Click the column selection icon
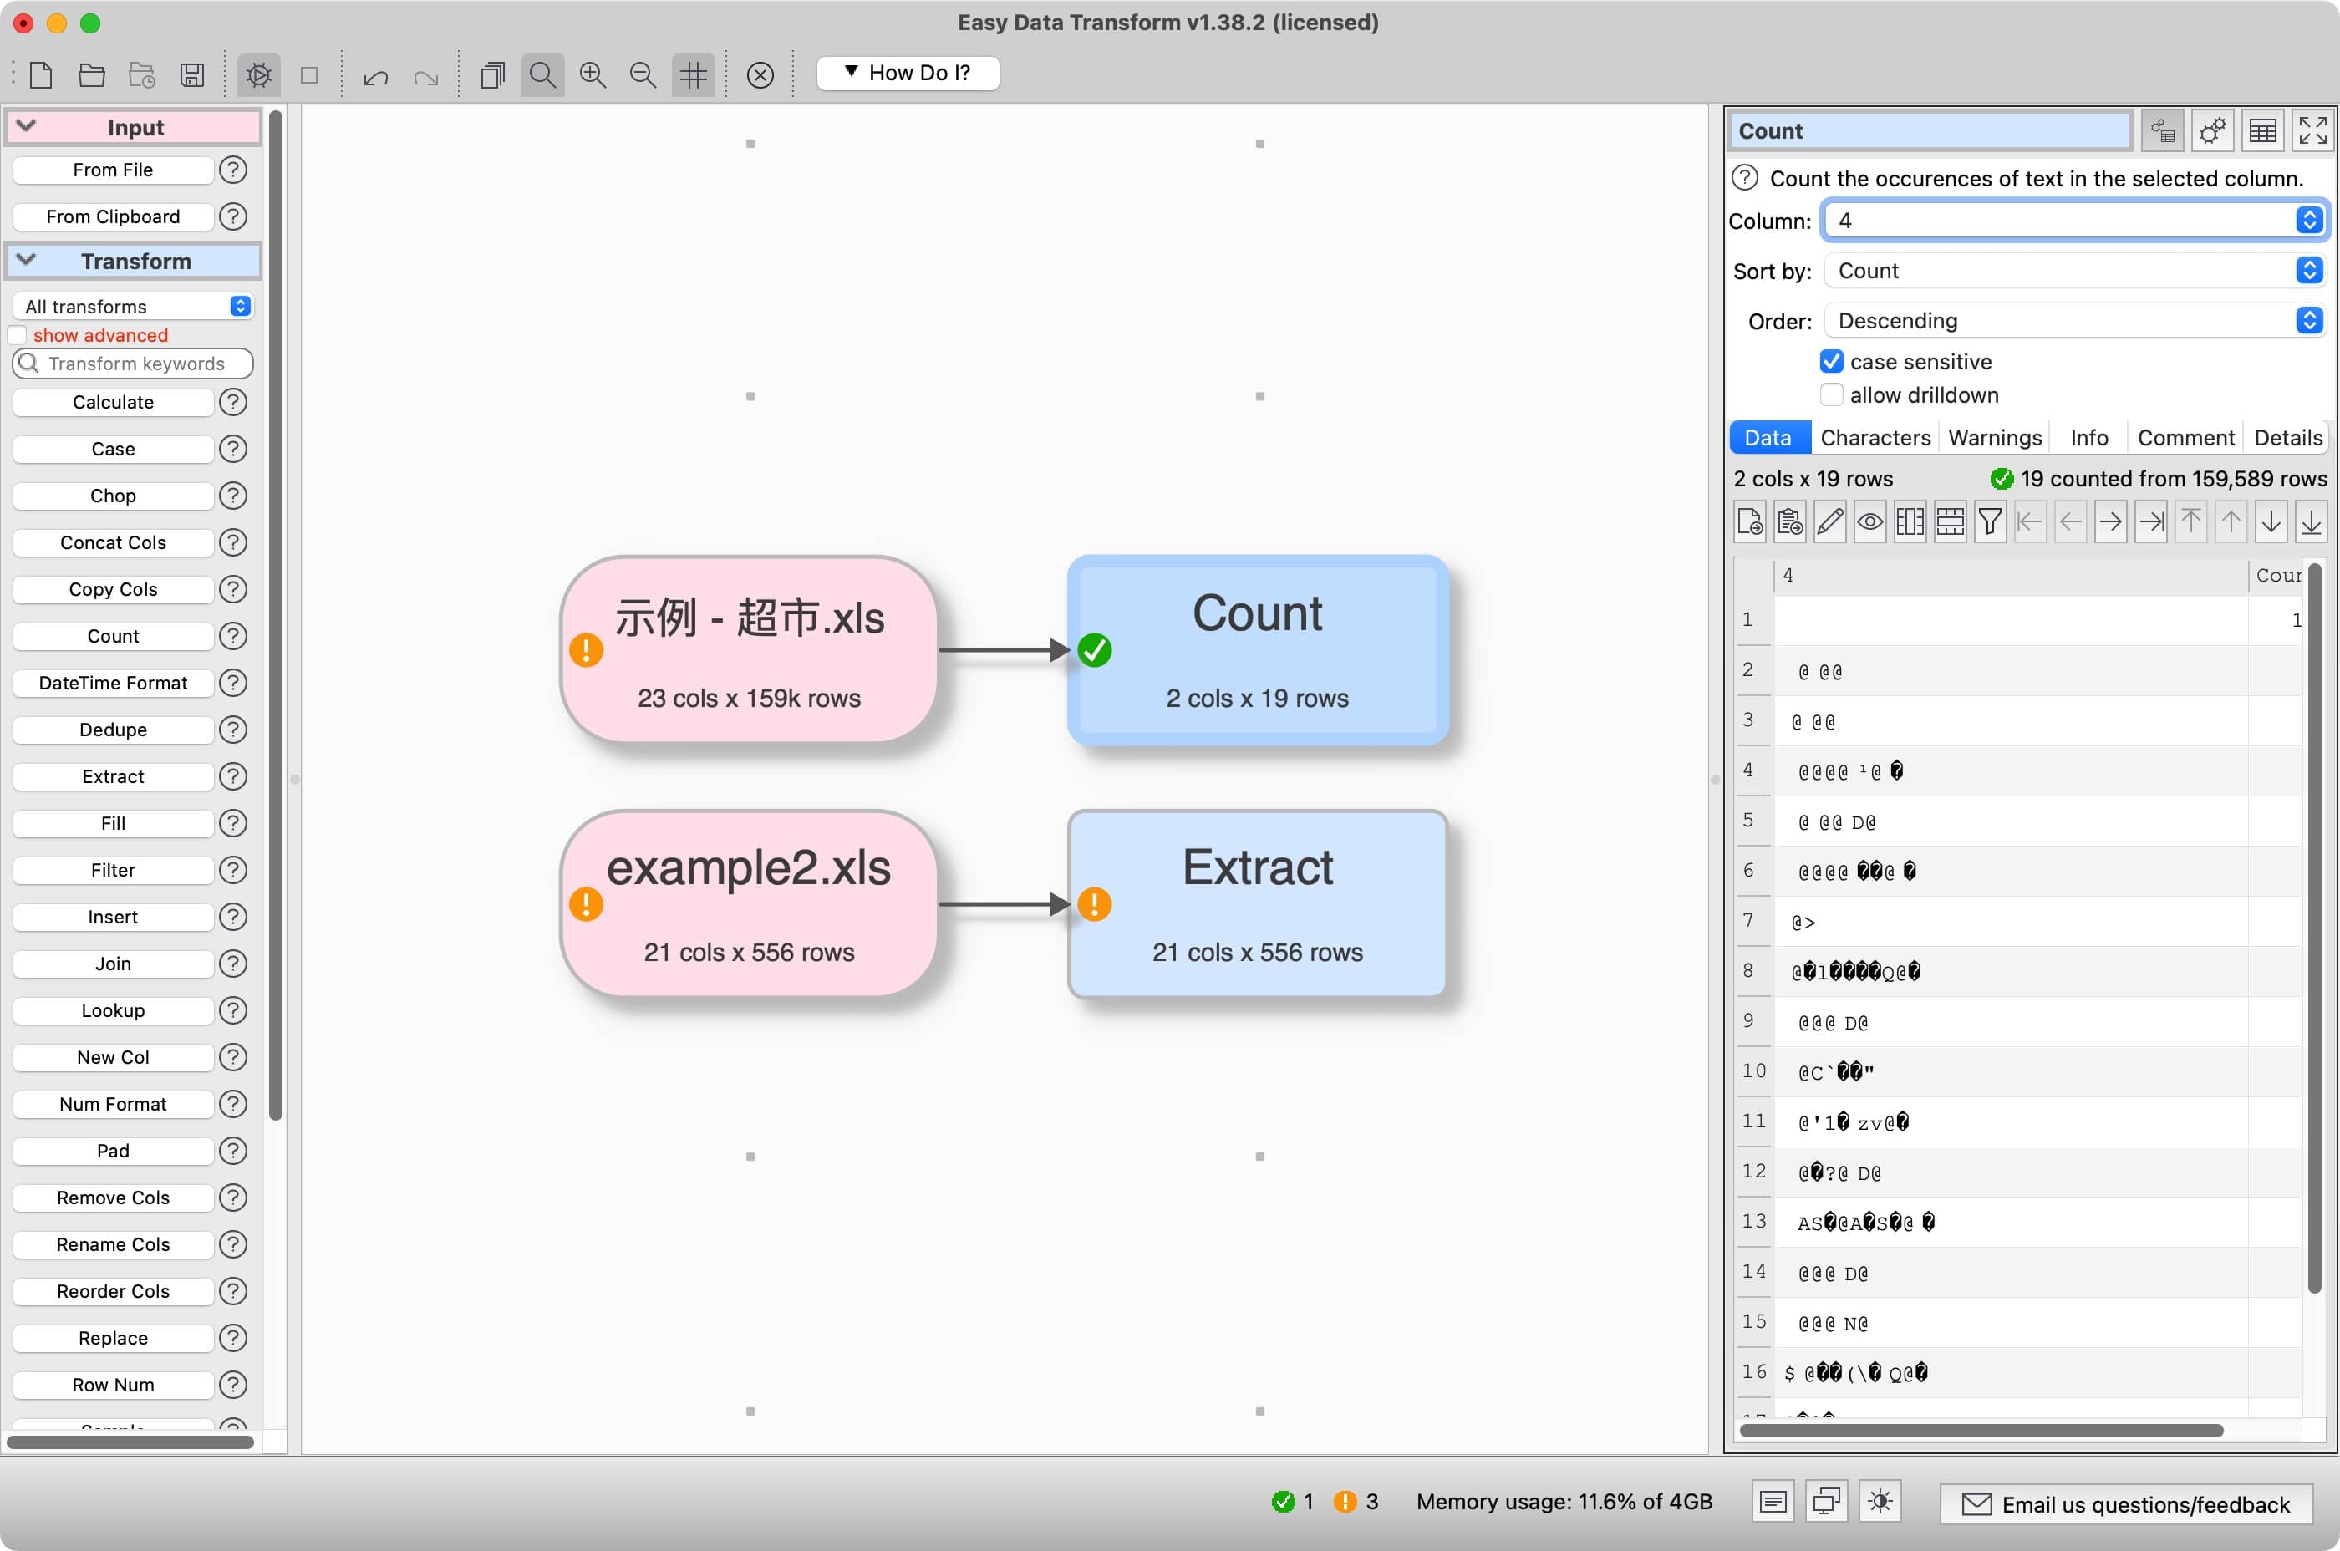 coord(1910,521)
